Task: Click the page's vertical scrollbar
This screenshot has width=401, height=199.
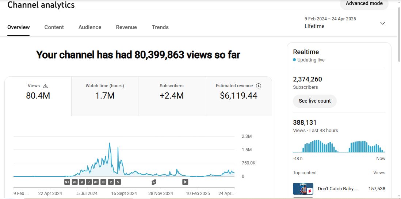Action: (398, 36)
